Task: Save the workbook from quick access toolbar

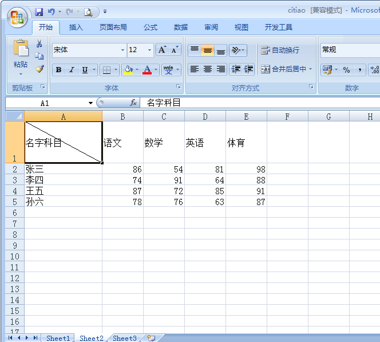Action: click(x=39, y=12)
